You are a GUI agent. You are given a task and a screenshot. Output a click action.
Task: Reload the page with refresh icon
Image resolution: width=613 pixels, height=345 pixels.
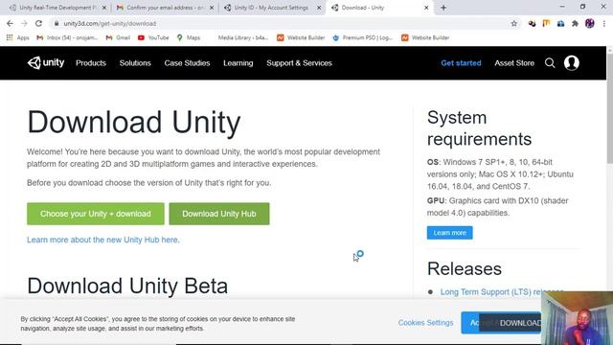[x=38, y=23]
